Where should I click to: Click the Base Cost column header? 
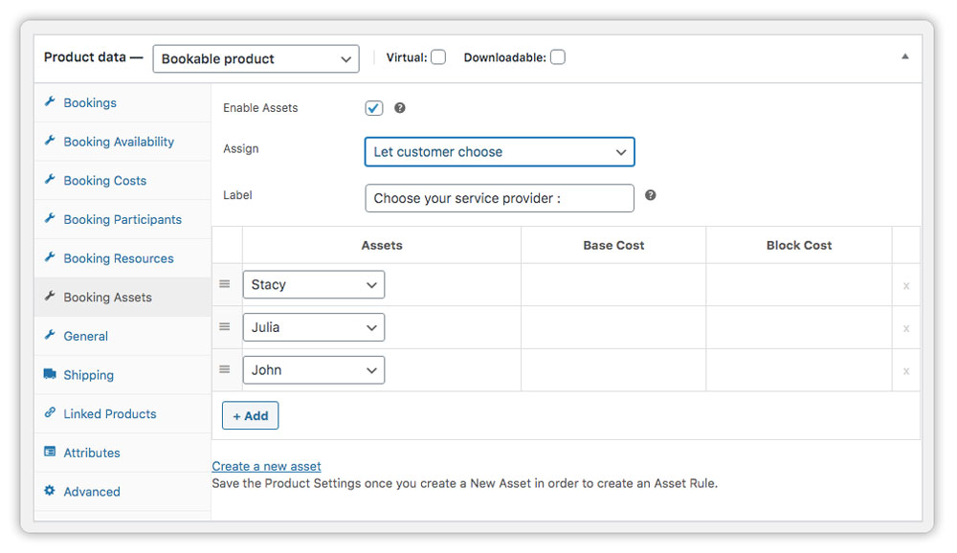click(613, 245)
